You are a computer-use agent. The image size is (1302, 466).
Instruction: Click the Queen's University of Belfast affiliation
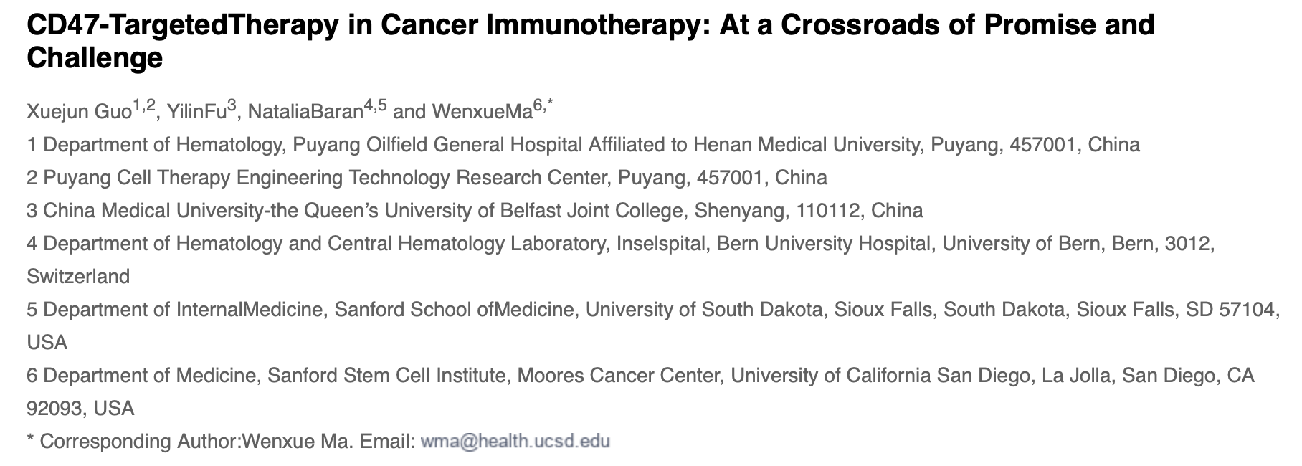[x=475, y=211]
